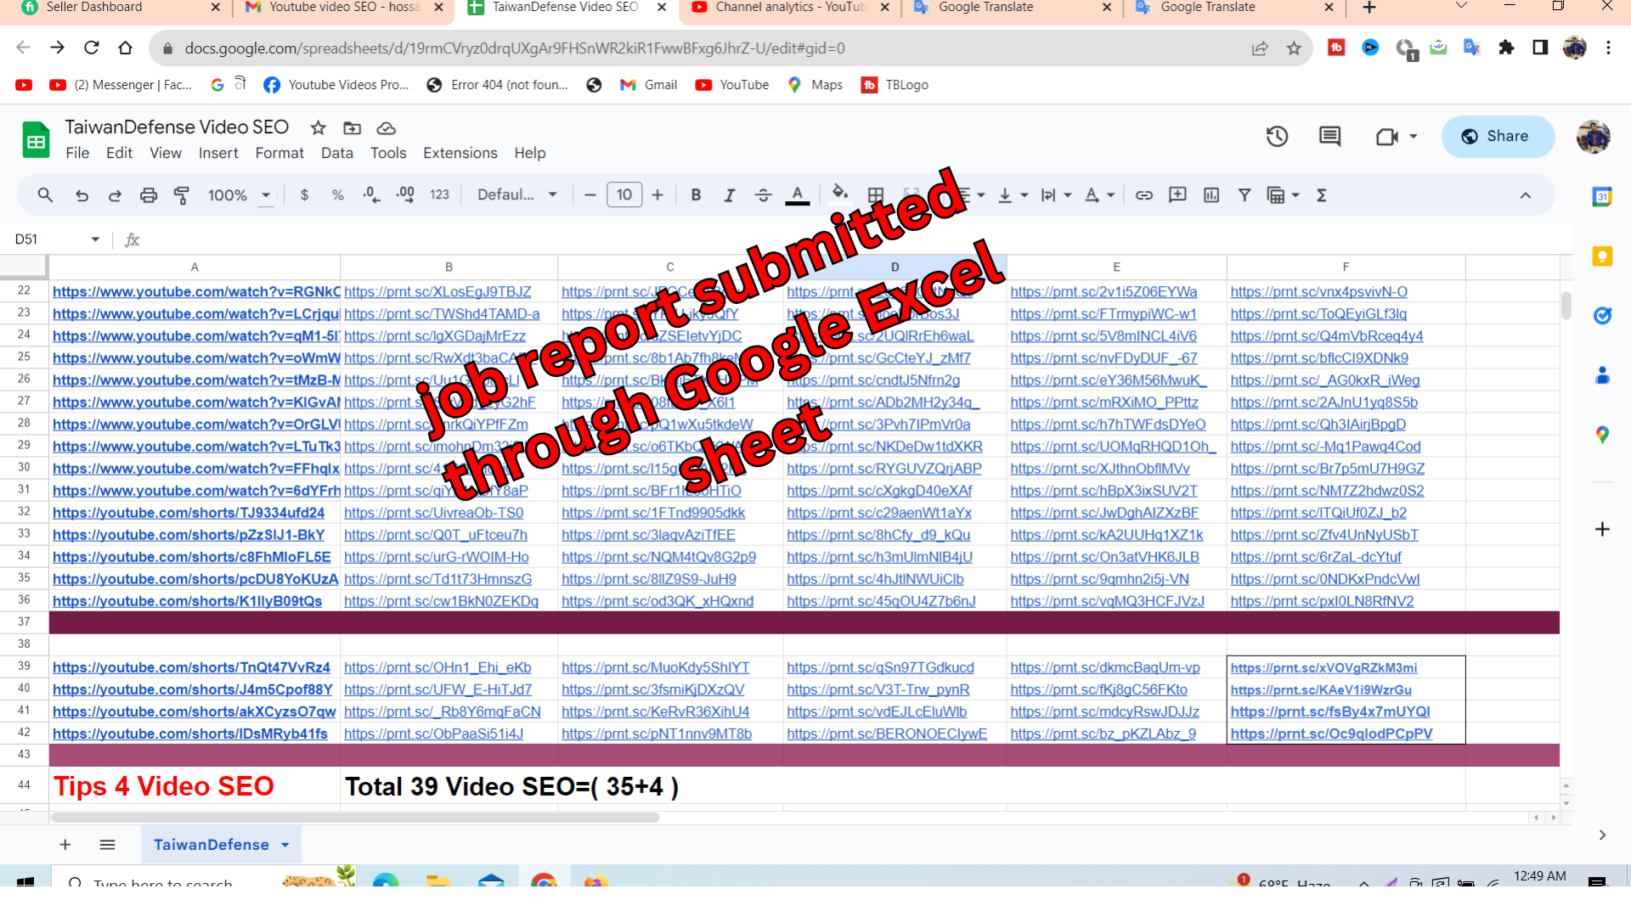Decrease the font size minus button

[x=590, y=195]
